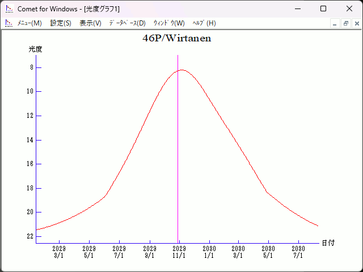Close the inner 光度グラフ1 child window
The width and height of the screenshot is (363, 272).
pyautogui.click(x=356, y=23)
